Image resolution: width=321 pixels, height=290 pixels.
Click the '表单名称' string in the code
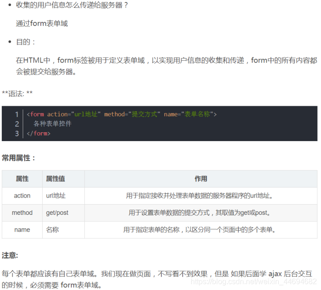[197, 114]
